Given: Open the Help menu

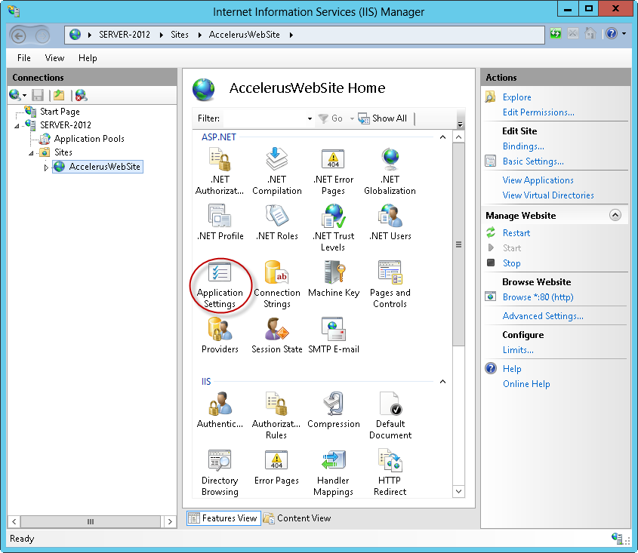Looking at the screenshot, I should click(x=88, y=58).
